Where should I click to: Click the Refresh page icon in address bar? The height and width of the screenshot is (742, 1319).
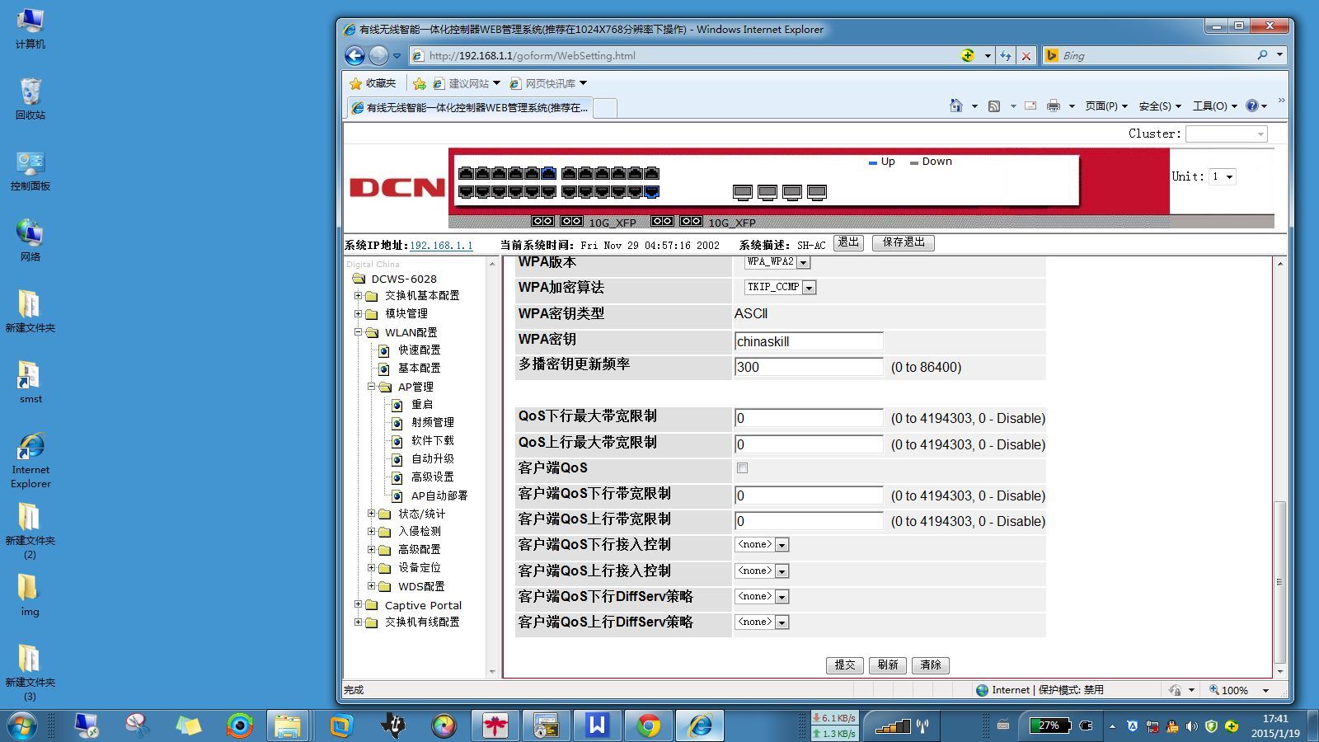(1006, 55)
